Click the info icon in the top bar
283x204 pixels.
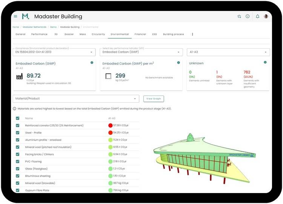click(248, 17)
